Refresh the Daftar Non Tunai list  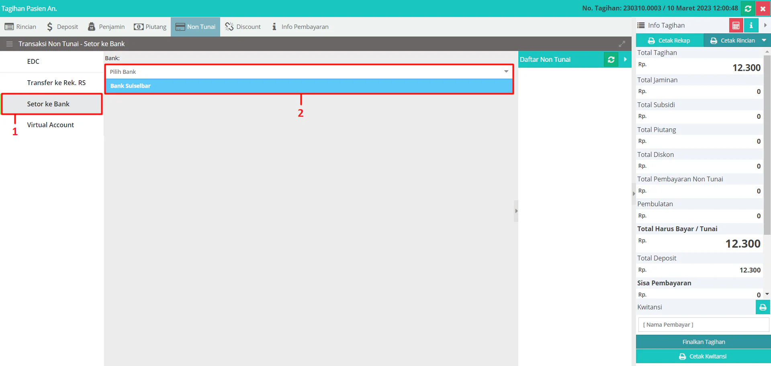click(x=611, y=59)
